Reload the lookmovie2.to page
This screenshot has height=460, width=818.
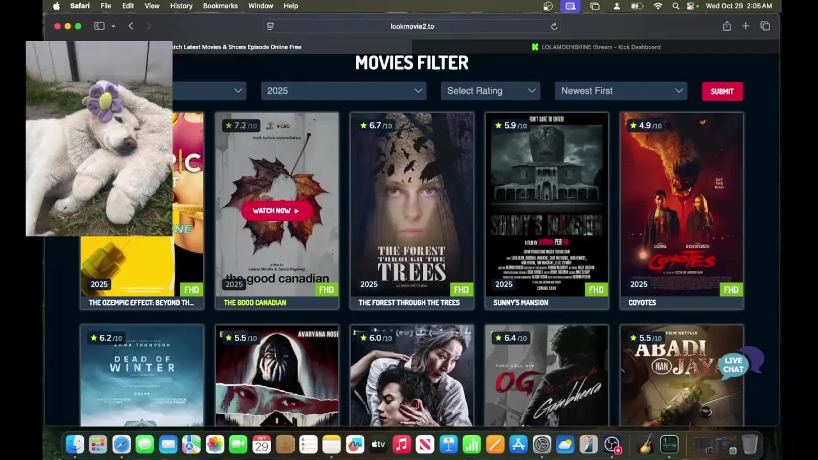click(x=554, y=26)
